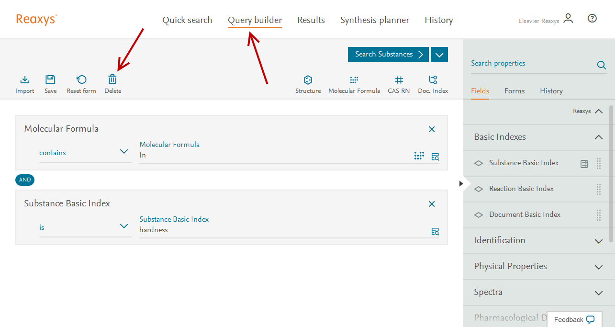Open Search Substances options dropdown arrow
This screenshot has width=615, height=327.
coord(439,55)
